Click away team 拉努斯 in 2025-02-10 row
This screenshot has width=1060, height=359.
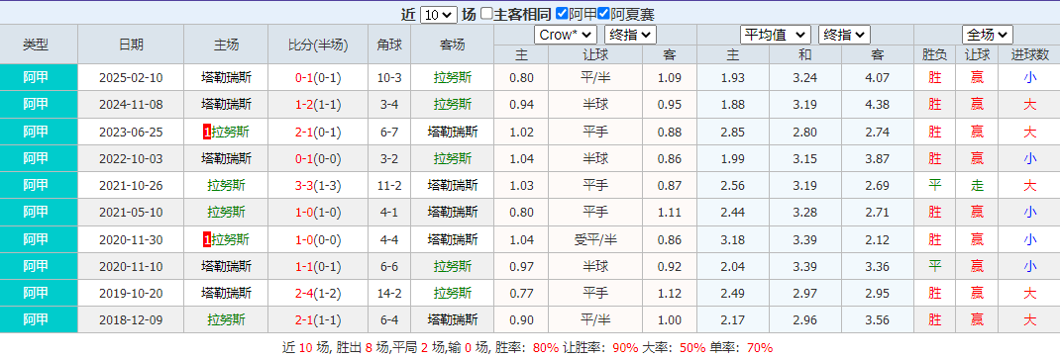453,78
